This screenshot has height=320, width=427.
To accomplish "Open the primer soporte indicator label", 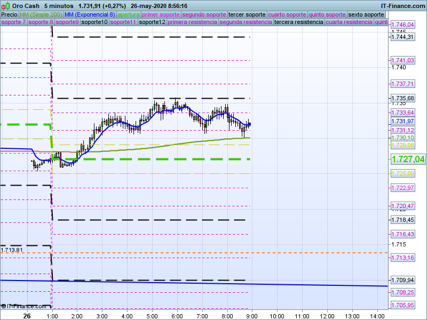I will click(x=161, y=14).
